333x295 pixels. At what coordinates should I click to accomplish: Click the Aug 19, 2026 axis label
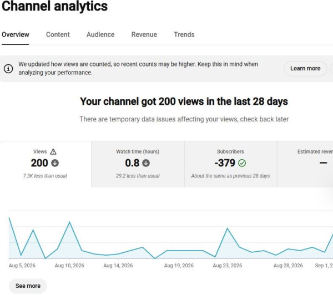pyautogui.click(x=179, y=266)
